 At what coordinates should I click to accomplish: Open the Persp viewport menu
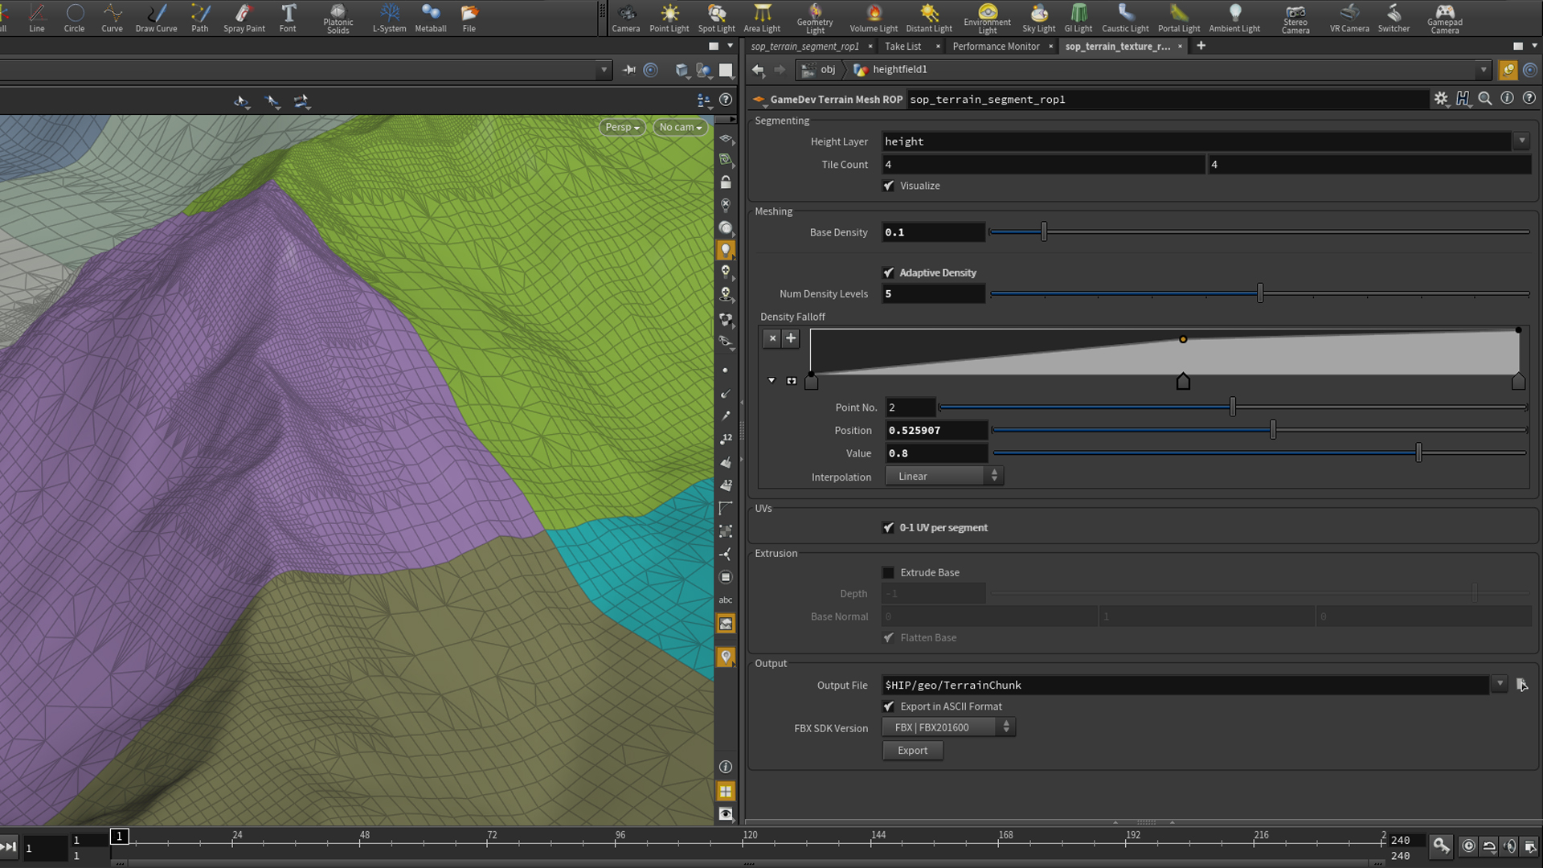pyautogui.click(x=620, y=127)
